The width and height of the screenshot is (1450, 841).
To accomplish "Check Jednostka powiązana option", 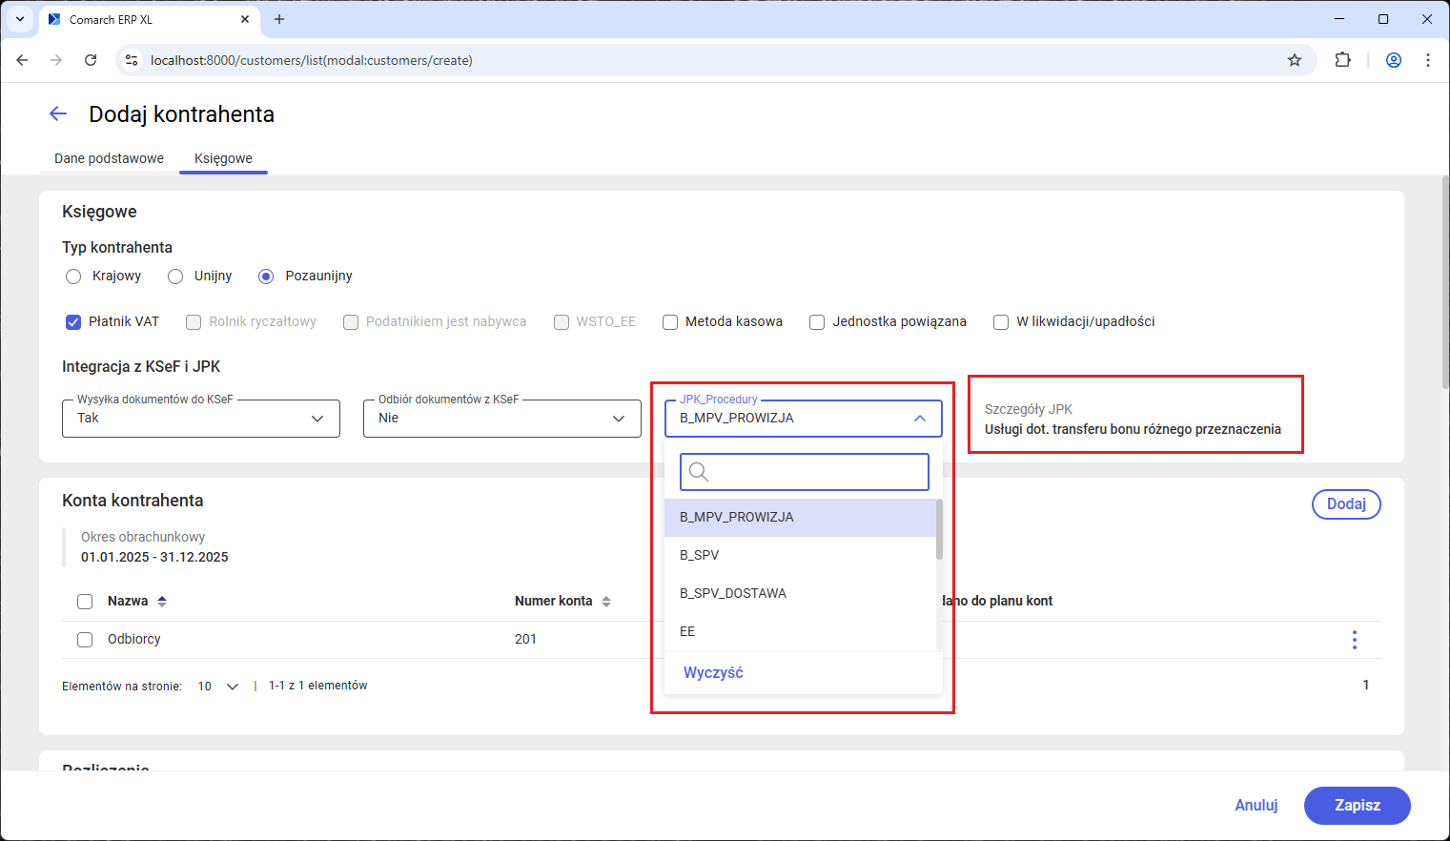I will 817,322.
